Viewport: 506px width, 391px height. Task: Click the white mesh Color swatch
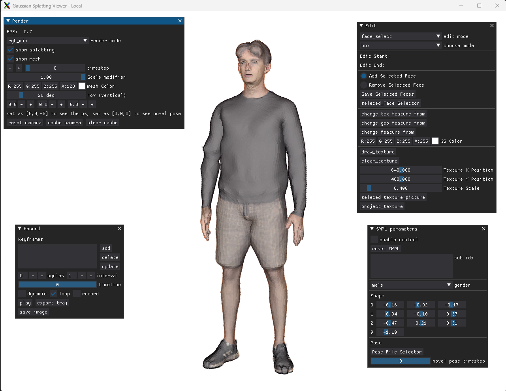(82, 86)
